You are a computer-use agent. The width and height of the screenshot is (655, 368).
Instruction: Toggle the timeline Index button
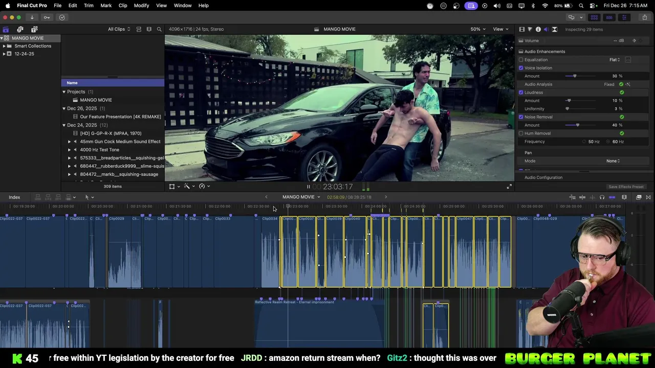[14, 197]
